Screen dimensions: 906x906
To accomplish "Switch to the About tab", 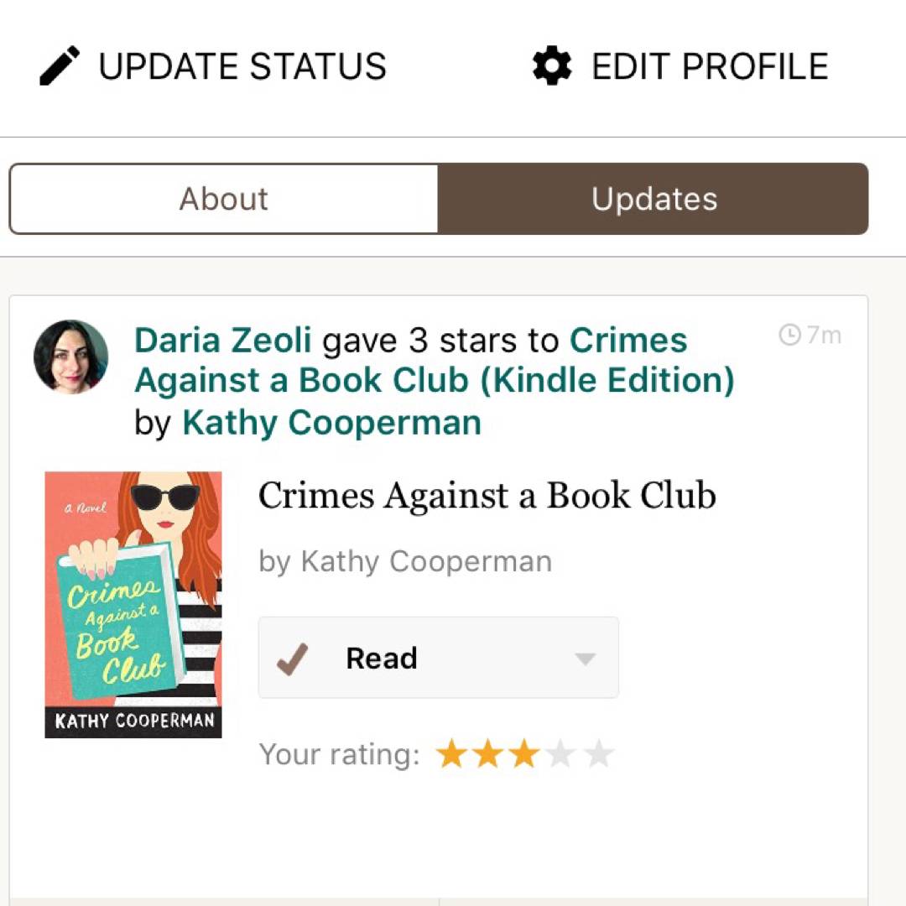I will pos(224,199).
